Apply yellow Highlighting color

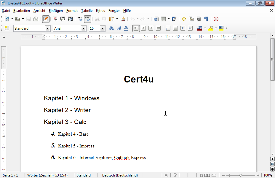click(x=210, y=28)
